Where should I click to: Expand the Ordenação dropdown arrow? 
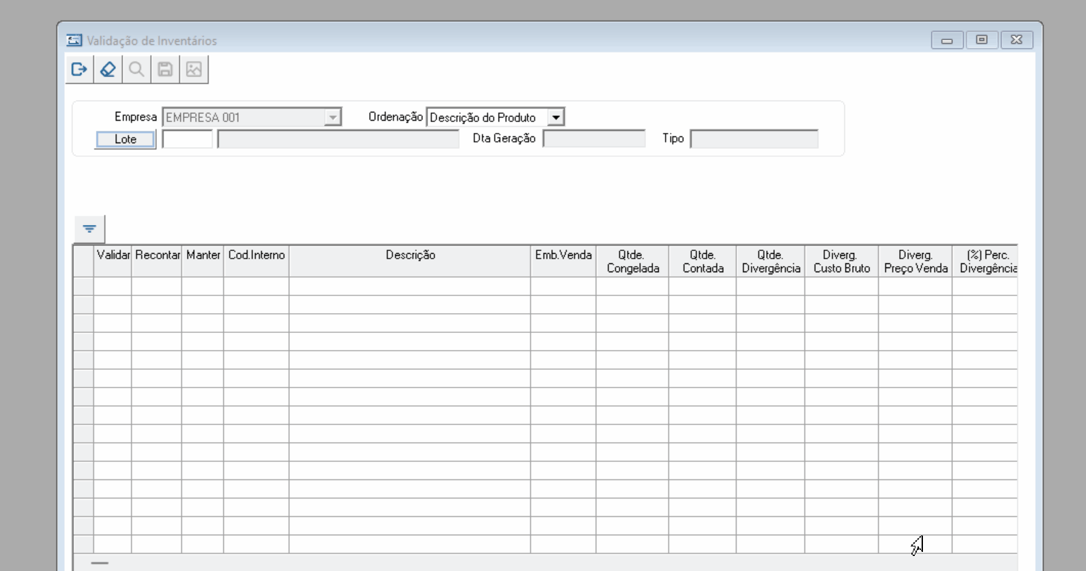(x=556, y=117)
